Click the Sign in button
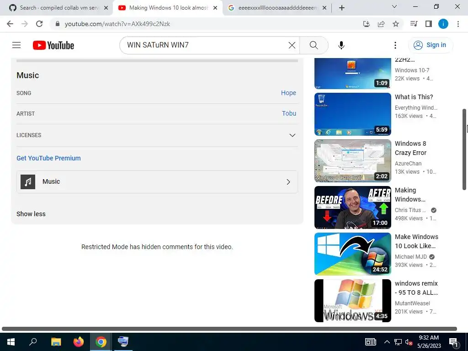Screen dimensions: 468x351 (x=430, y=45)
